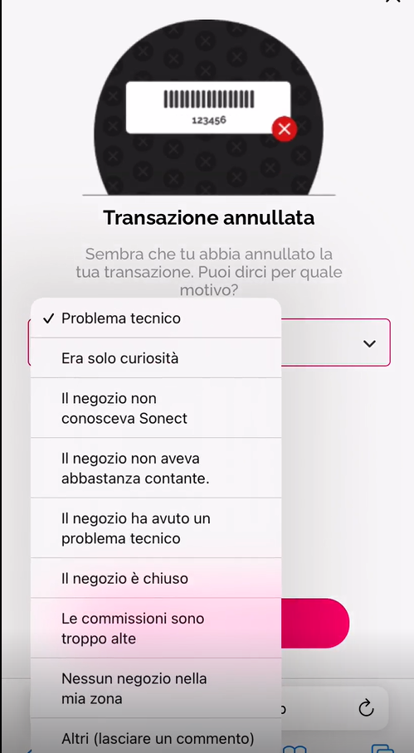
Task: Pick "Il negozio non aveva abbastanza contante"
Action: [x=156, y=469]
